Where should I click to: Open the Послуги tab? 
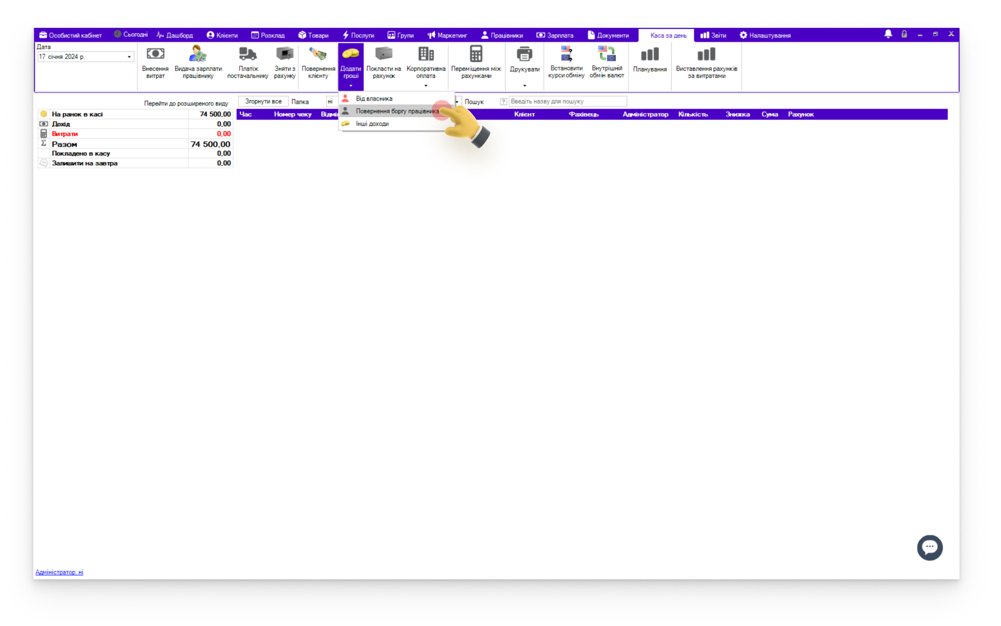358,35
